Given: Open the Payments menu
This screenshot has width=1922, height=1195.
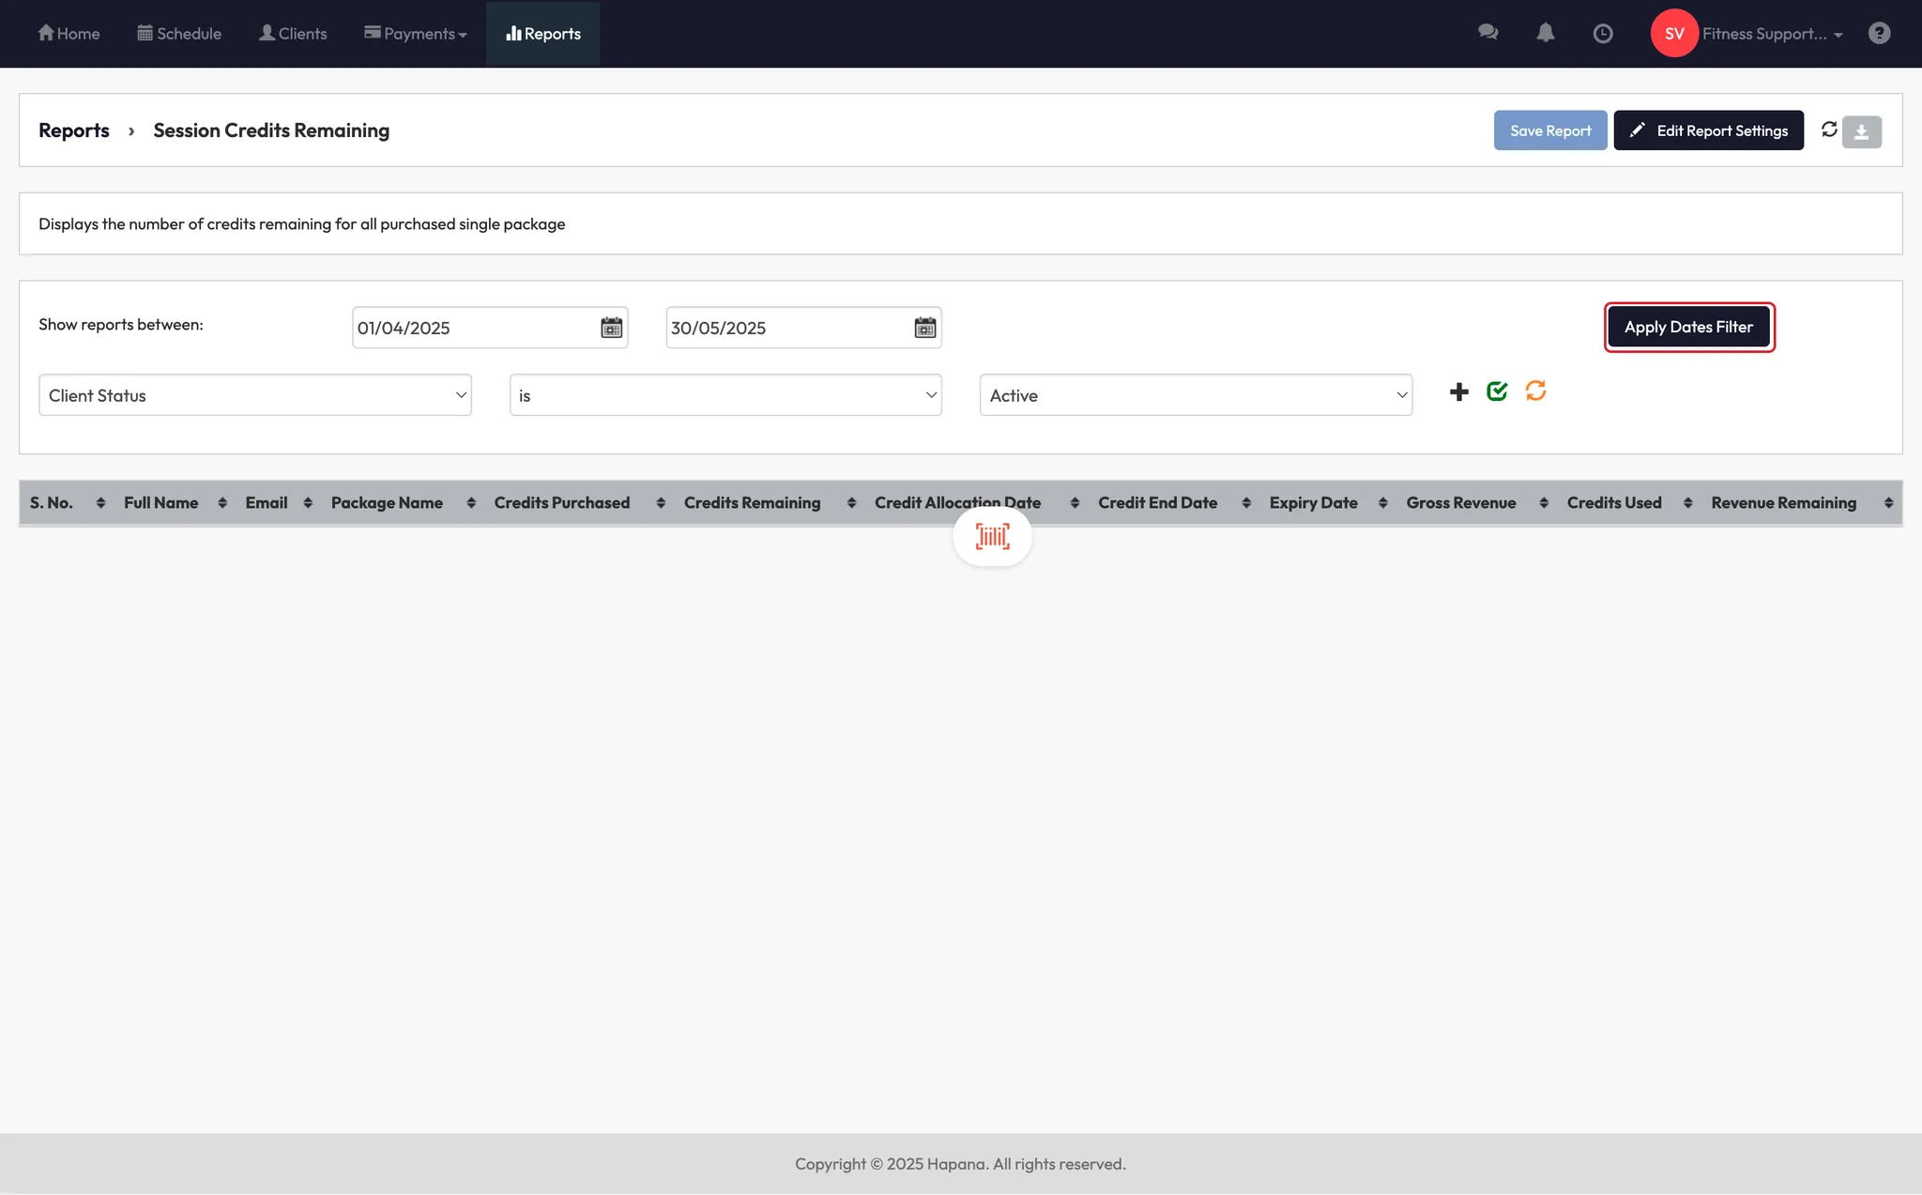Looking at the screenshot, I should point(416,34).
